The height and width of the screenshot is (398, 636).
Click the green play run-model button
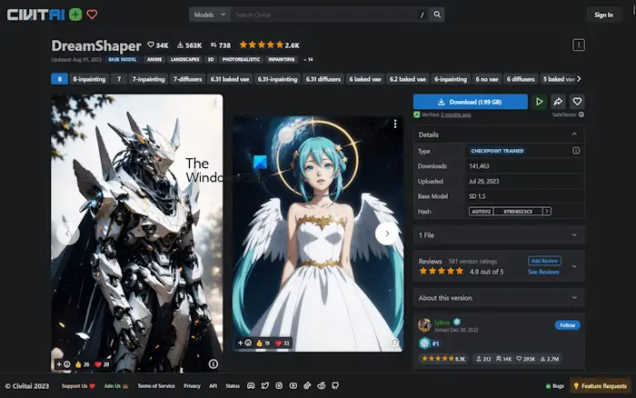pyautogui.click(x=539, y=102)
